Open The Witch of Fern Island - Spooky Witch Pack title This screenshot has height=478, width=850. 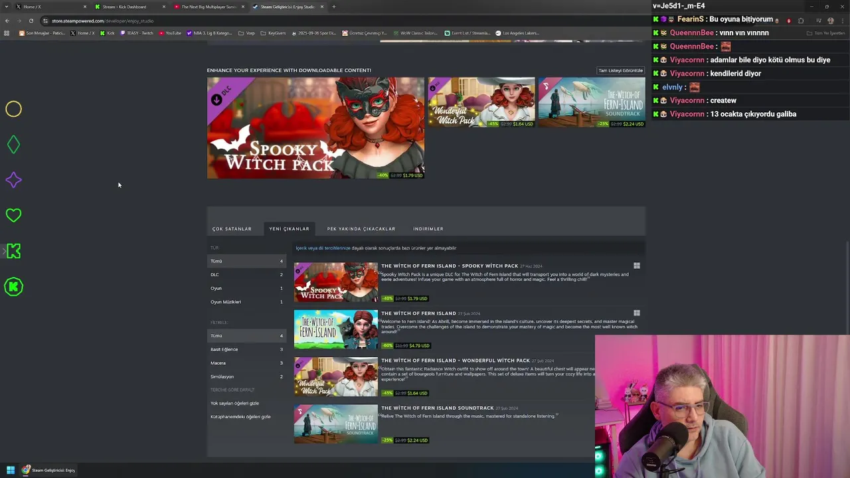tap(450, 266)
